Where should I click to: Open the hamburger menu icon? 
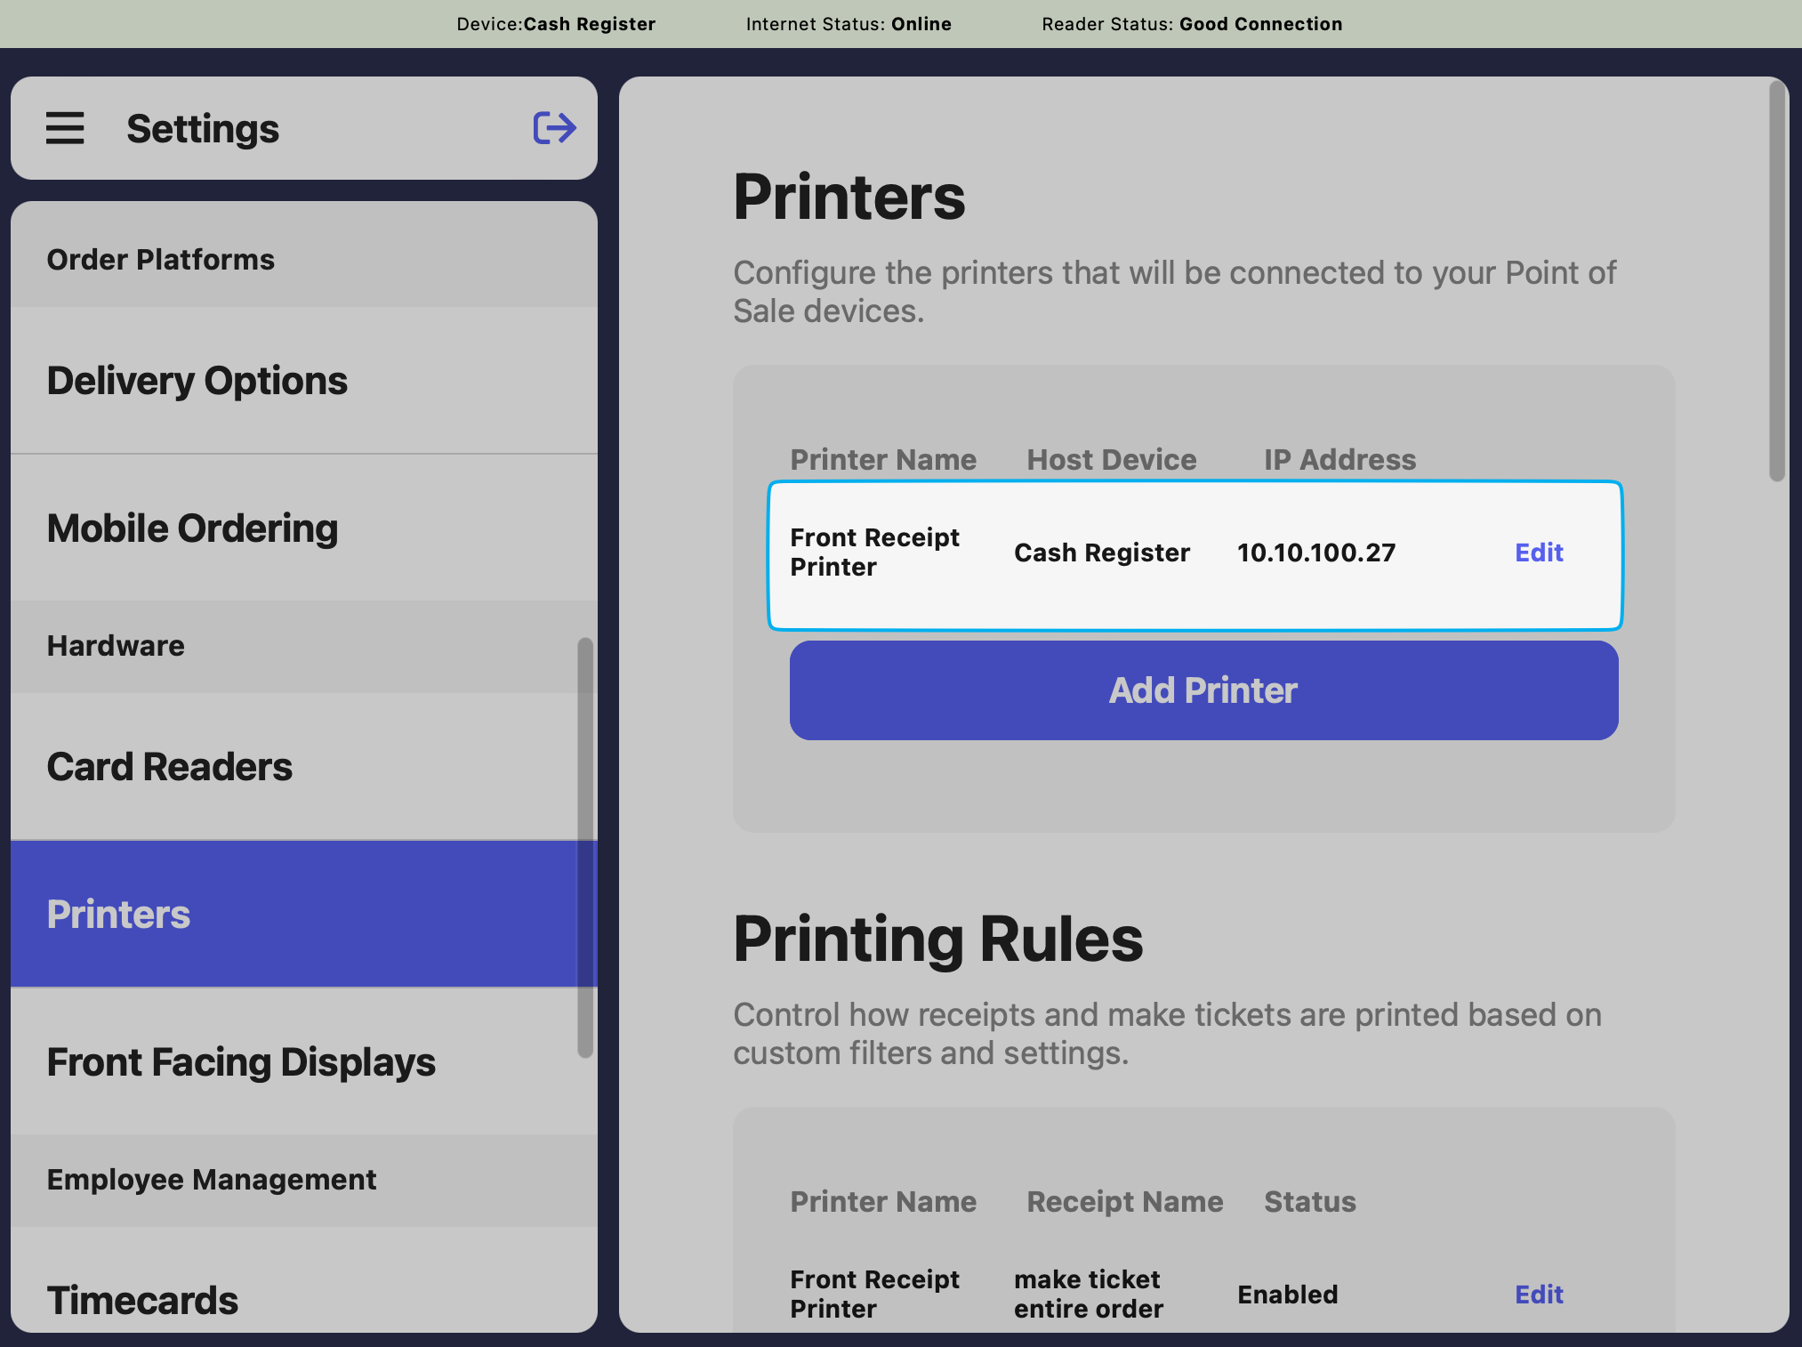[65, 128]
